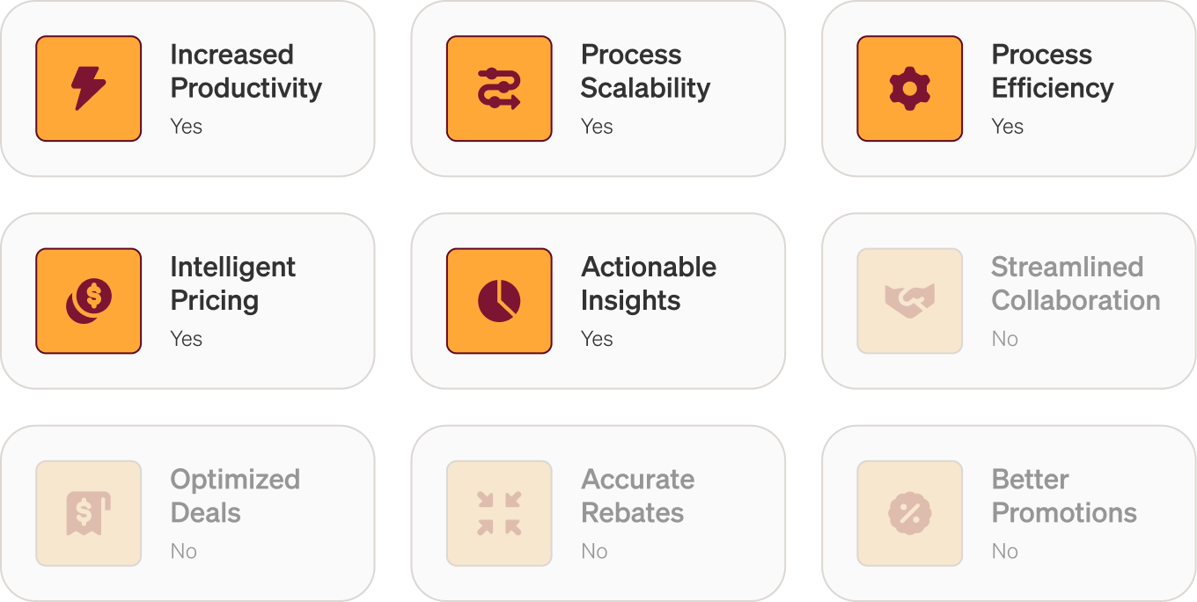Image resolution: width=1197 pixels, height=602 pixels.
Task: Click the Accurate Rebates title text
Action: click(x=637, y=496)
